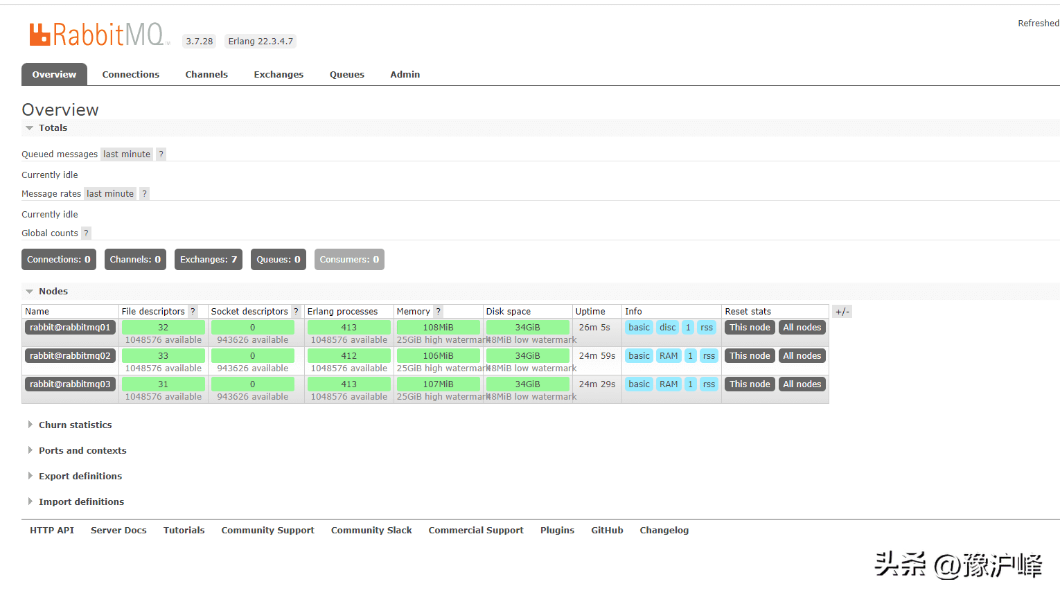This screenshot has width=1060, height=595.
Task: Open the Queued messages help icon
Action: (161, 154)
